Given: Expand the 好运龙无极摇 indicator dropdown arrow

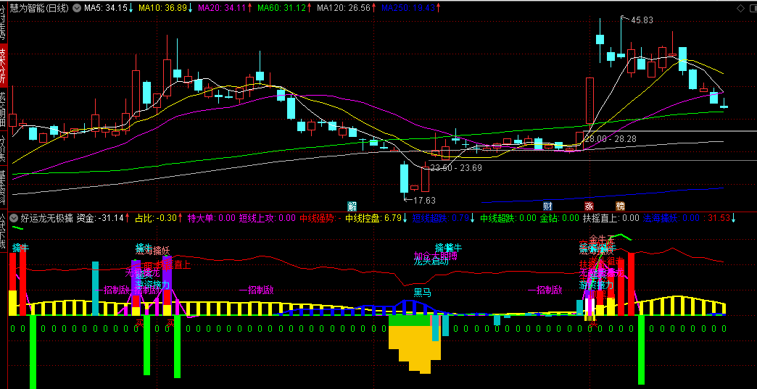Looking at the screenshot, I should tap(14, 218).
